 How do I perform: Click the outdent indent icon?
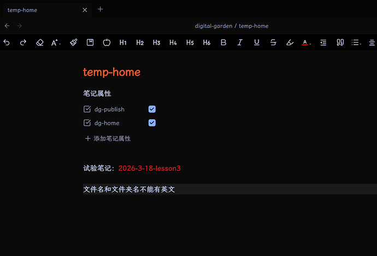point(323,42)
